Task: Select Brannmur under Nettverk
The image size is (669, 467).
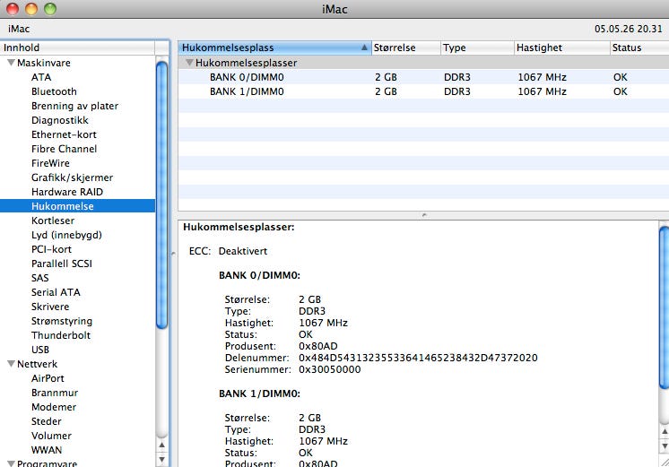Action: [55, 393]
